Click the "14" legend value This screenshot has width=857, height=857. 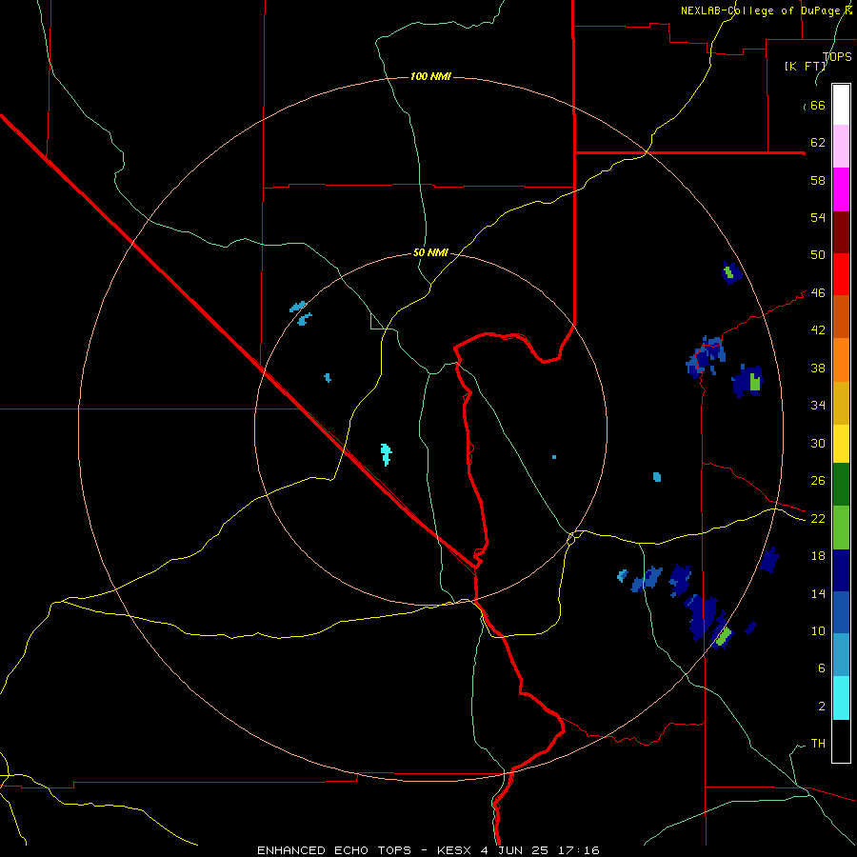pos(818,593)
